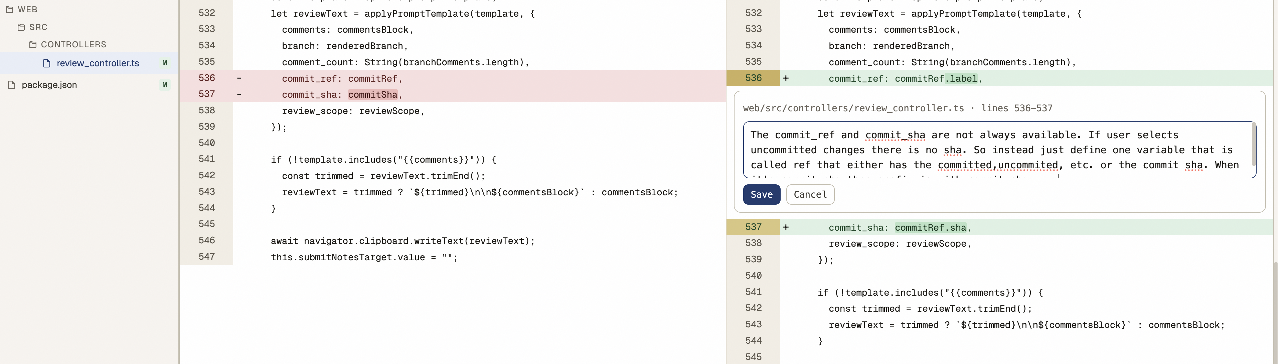Viewport: 1278px width, 364px height.
Task: Click line number 541 in left pane
Action: (x=207, y=159)
